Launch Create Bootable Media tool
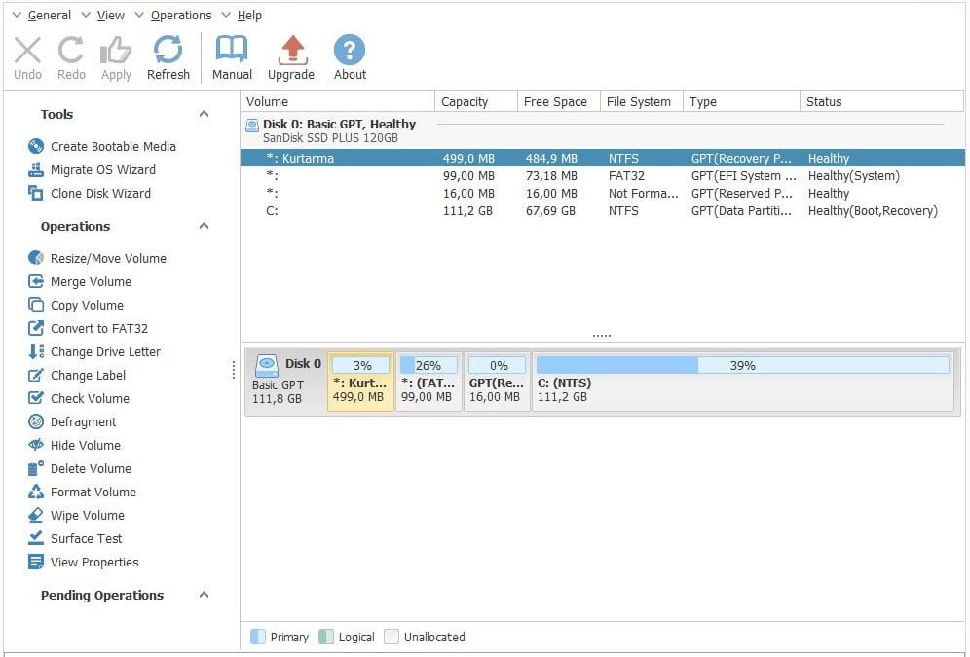The image size is (970, 657). click(112, 146)
